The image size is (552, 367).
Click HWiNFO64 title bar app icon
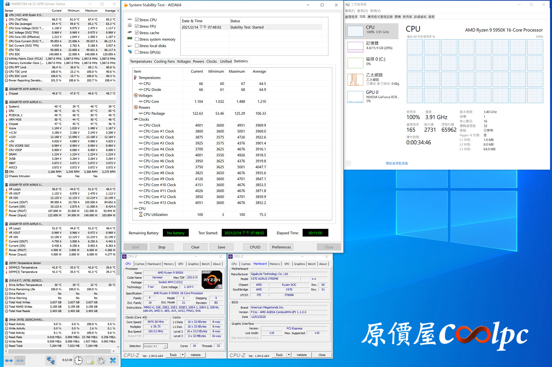pyautogui.click(x=7, y=4)
